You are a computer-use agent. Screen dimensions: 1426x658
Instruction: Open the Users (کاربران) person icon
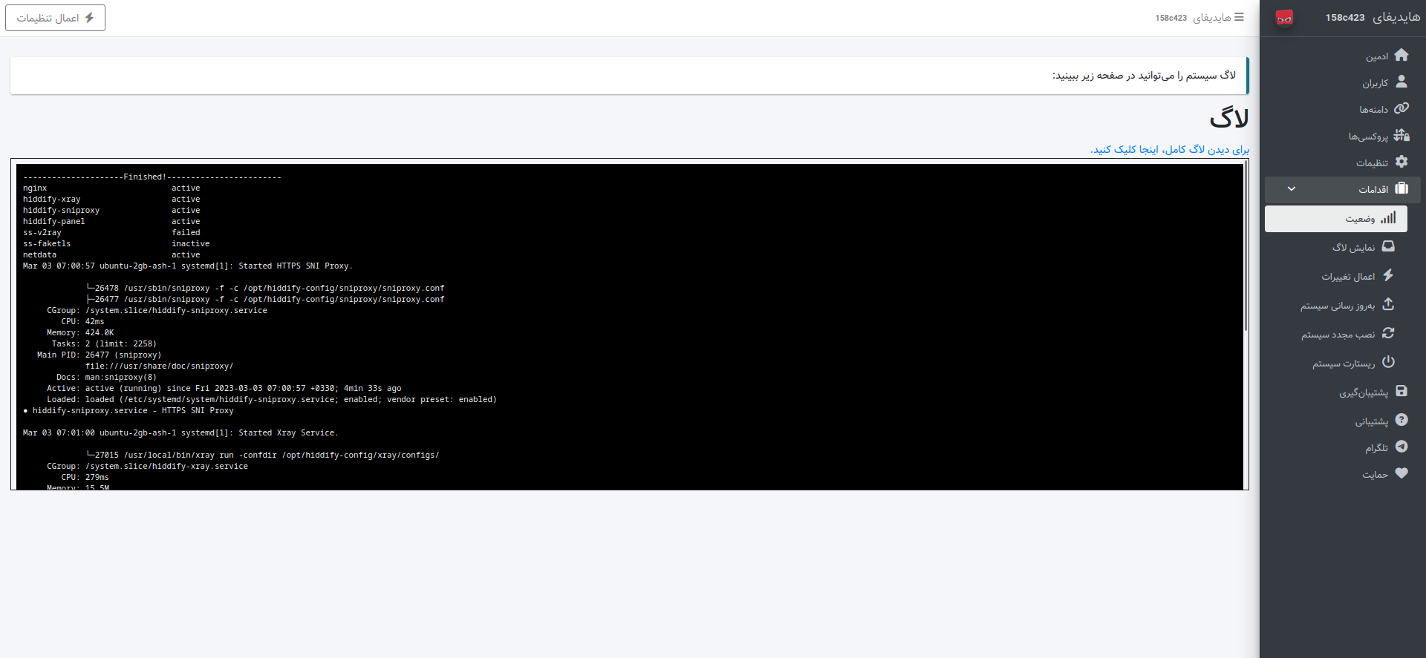point(1401,82)
